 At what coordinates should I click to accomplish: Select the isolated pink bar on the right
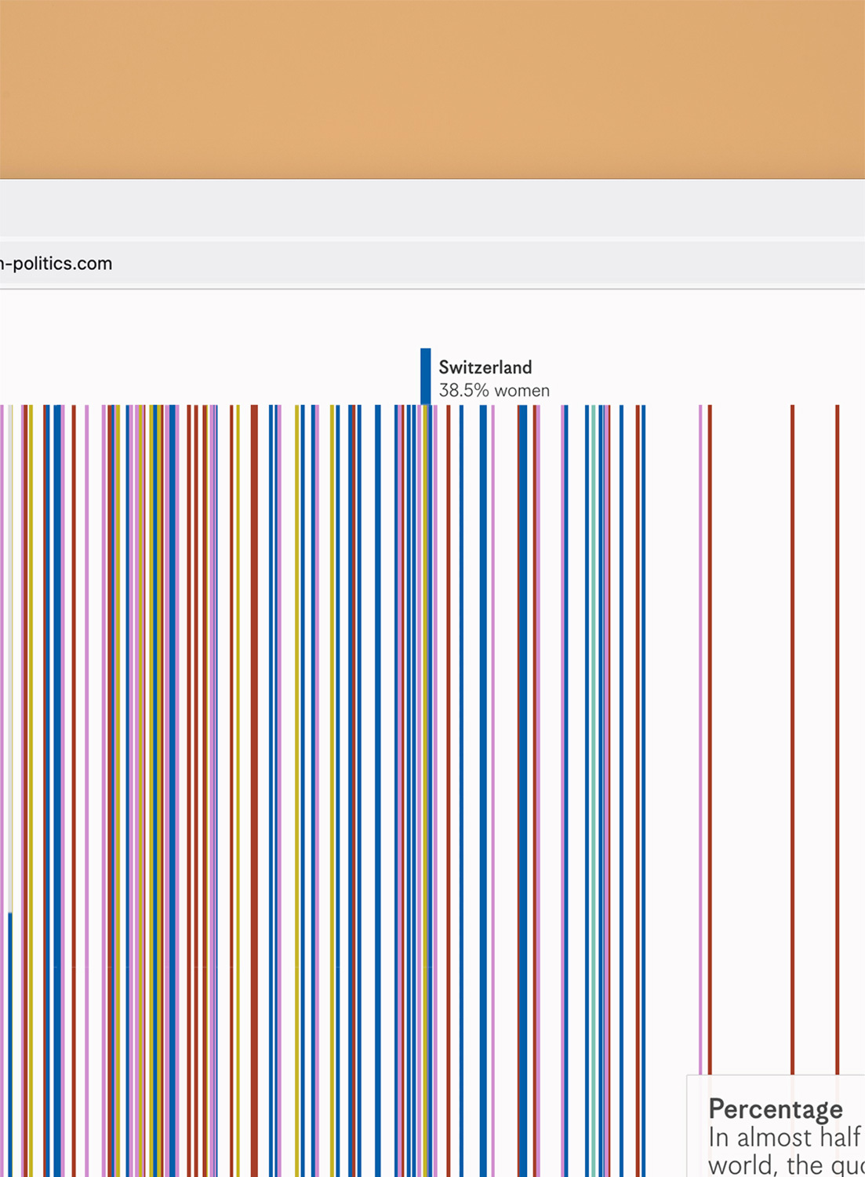700,706
